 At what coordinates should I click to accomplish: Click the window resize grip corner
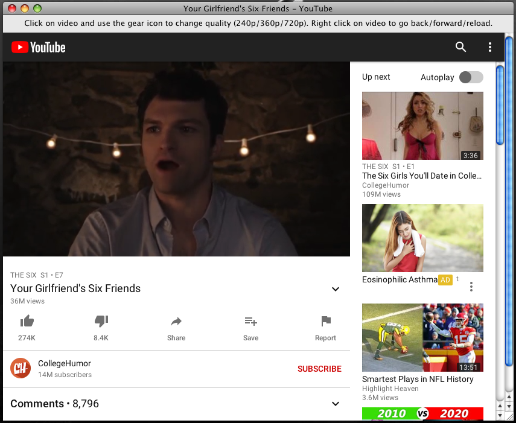coord(509,416)
